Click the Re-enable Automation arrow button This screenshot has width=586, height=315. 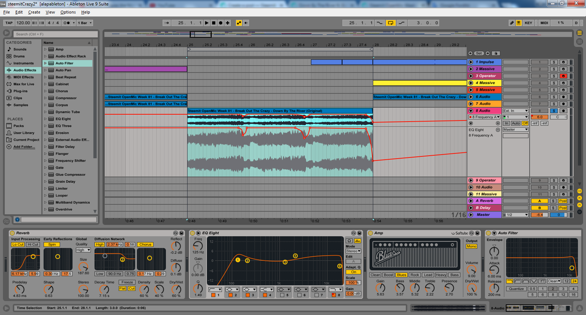pos(246,23)
